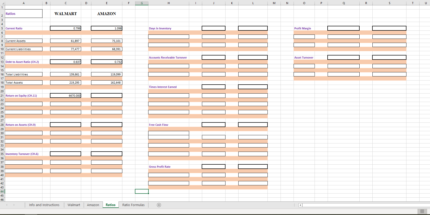Click the Asset Turnover label
The height and width of the screenshot is (215, 430).
point(304,58)
